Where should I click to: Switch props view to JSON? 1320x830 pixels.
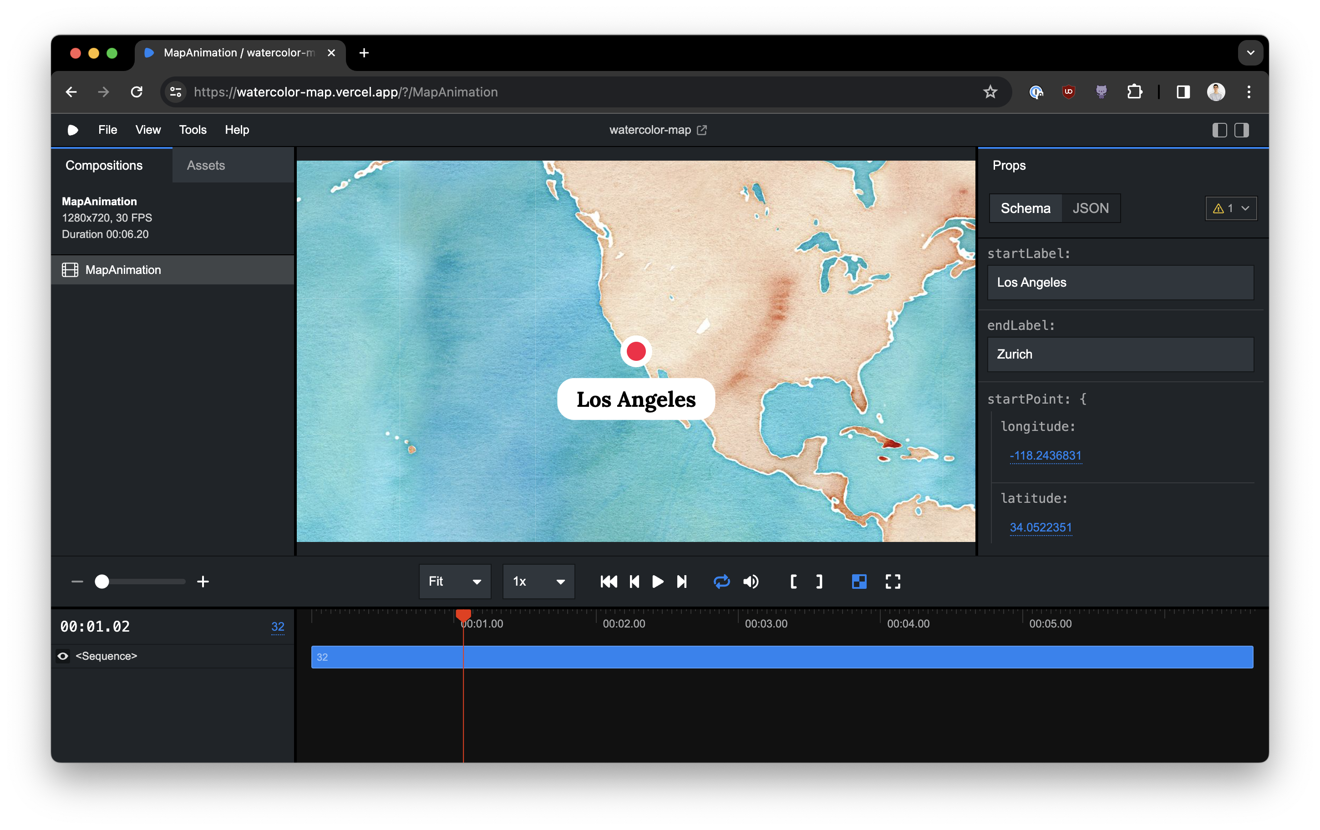[x=1090, y=208]
